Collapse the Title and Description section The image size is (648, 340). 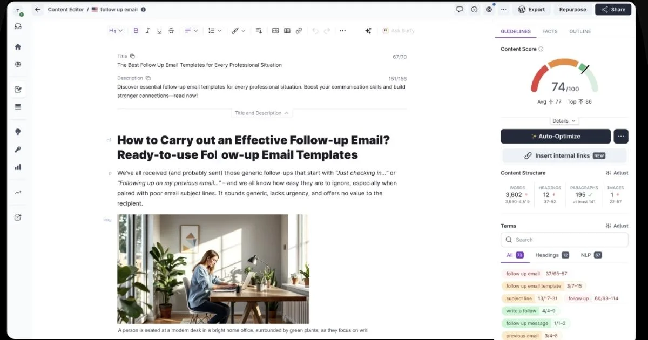(x=262, y=113)
